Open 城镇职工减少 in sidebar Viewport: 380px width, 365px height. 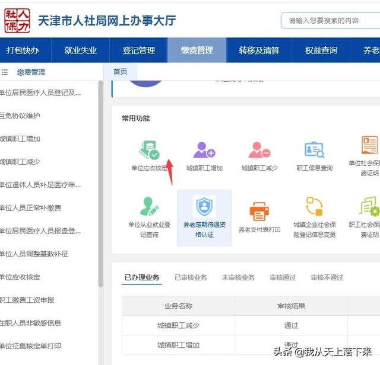point(20,162)
